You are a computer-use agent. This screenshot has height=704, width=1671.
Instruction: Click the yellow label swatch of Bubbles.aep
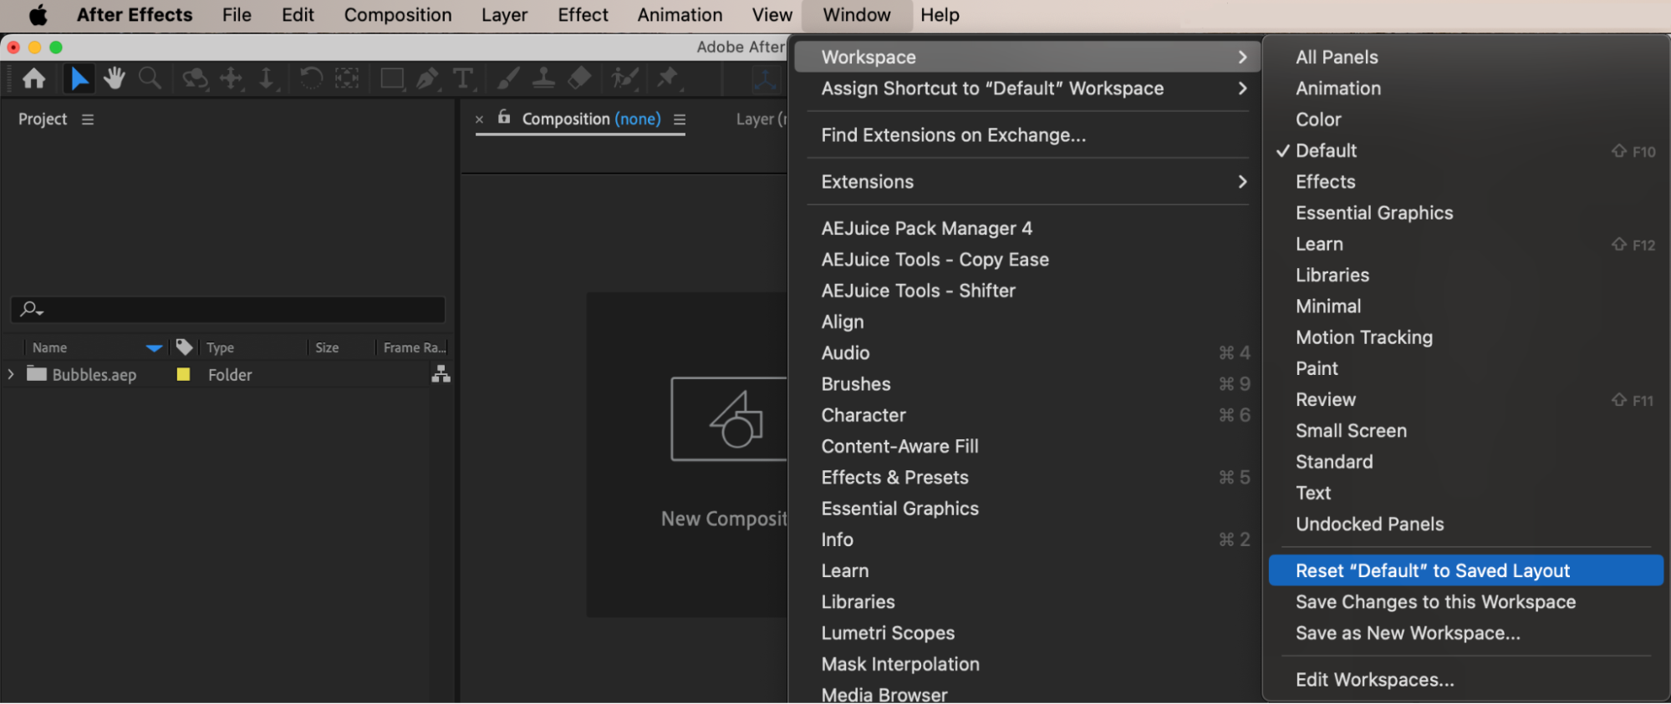pos(183,375)
